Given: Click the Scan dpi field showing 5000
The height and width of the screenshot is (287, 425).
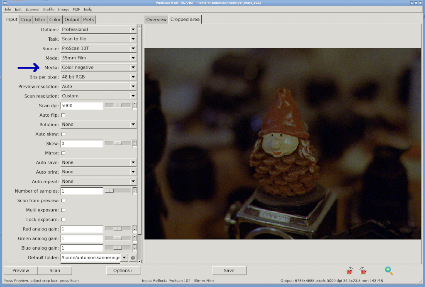Looking at the screenshot, I should (82, 105).
